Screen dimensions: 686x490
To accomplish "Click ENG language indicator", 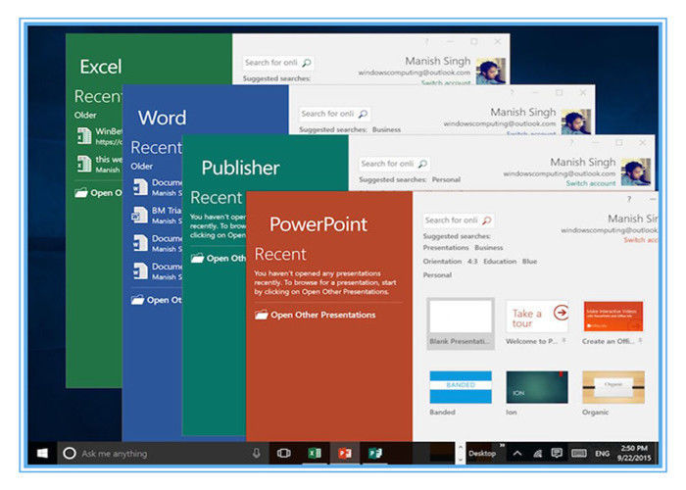I will tap(602, 453).
